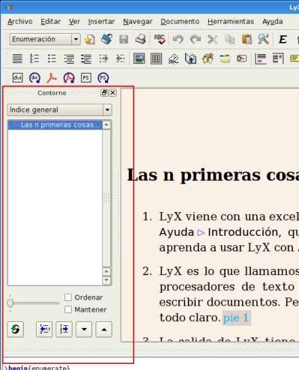View PostScript output icon
This screenshot has height=370, width=299.
(x=86, y=78)
